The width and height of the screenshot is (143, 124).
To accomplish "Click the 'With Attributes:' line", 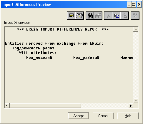I will (38, 53).
